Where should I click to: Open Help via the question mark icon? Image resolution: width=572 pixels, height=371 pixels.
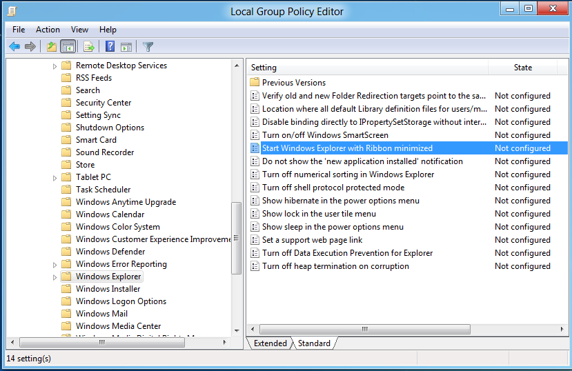pyautogui.click(x=110, y=47)
